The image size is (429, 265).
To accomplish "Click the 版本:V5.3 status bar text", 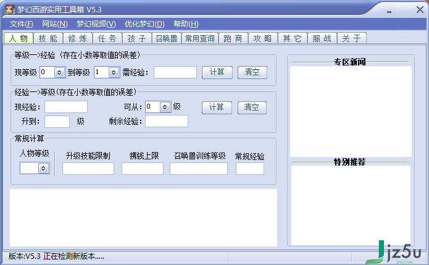I will tap(56, 256).
